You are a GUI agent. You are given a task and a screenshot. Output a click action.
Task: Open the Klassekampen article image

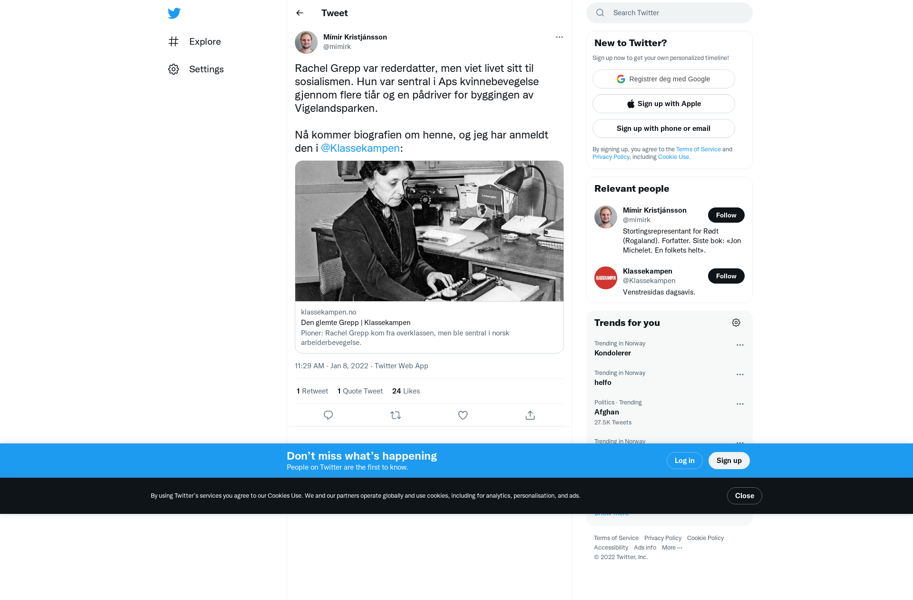pos(429,231)
